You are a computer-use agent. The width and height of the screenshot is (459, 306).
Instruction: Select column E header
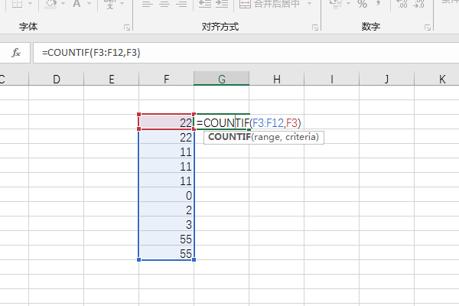[x=111, y=79]
